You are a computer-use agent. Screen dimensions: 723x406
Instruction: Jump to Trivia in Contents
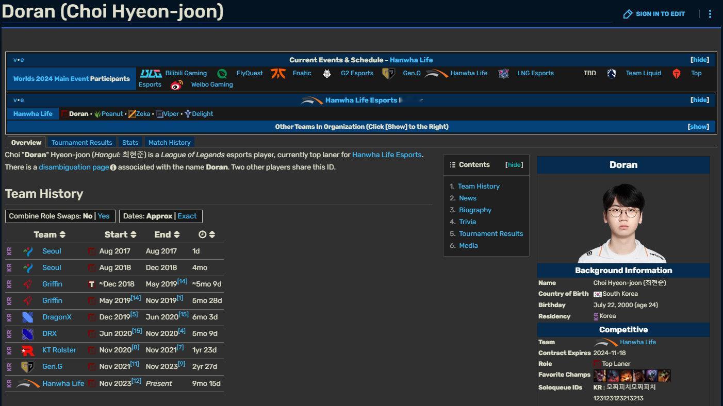tap(467, 222)
